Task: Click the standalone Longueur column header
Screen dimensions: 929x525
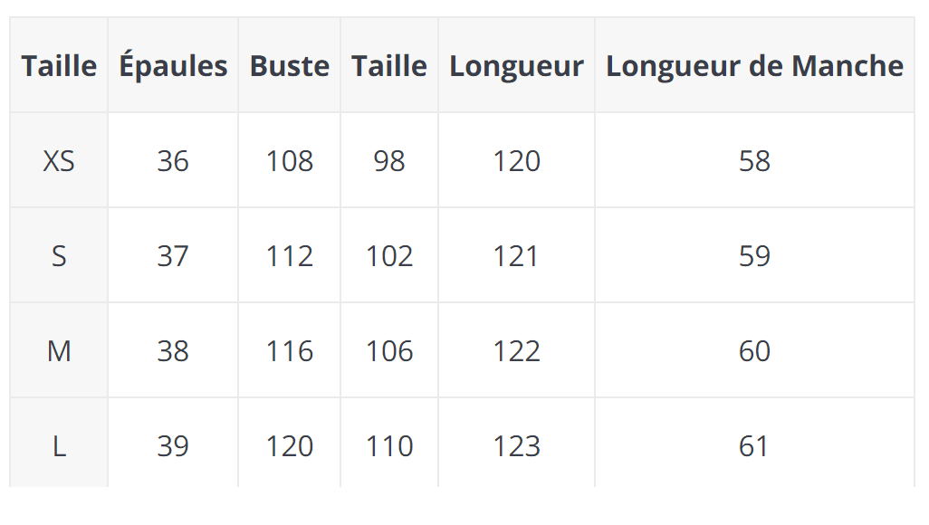Action: pyautogui.click(x=516, y=66)
